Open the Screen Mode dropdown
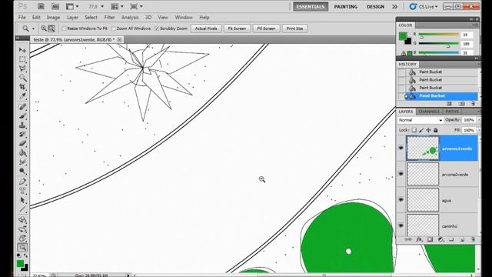 pos(136,6)
